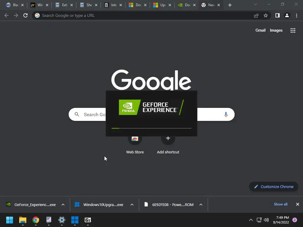This screenshot has height=227, width=303.
Task: Close the Upd tab
Action: coord(170,5)
